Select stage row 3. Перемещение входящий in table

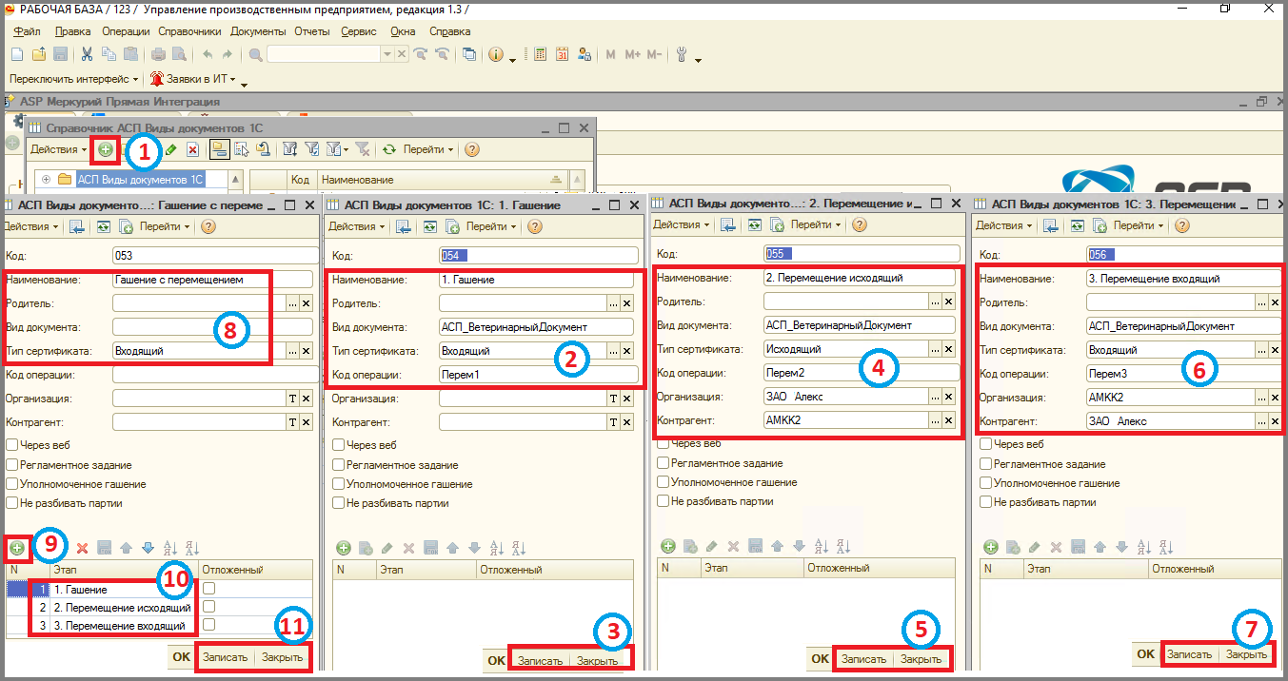(x=119, y=625)
